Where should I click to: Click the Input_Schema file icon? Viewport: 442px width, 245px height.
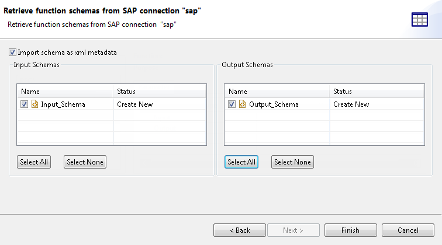pyautogui.click(x=35, y=104)
